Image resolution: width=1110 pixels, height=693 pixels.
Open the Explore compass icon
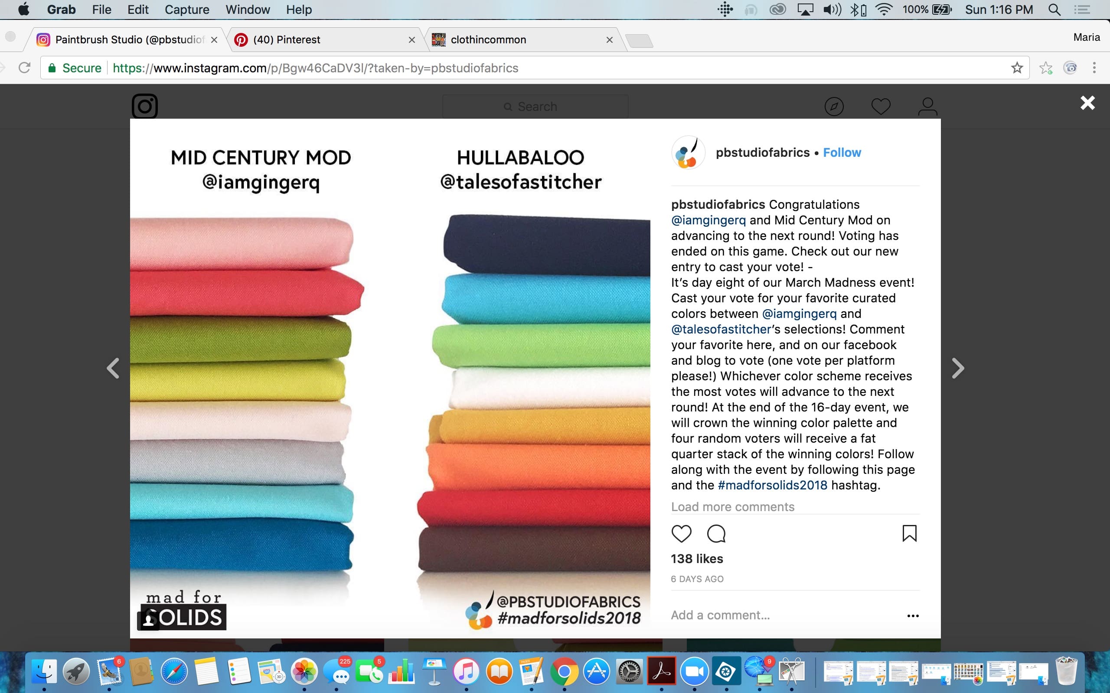[834, 107]
